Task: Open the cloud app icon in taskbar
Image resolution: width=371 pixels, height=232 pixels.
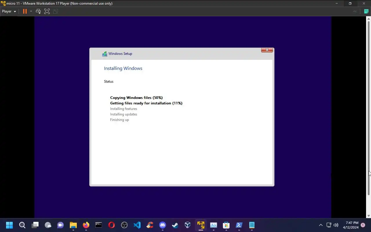Action: point(48,225)
